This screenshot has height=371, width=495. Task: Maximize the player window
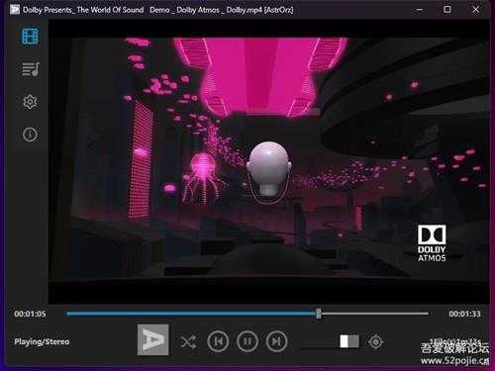(447, 10)
